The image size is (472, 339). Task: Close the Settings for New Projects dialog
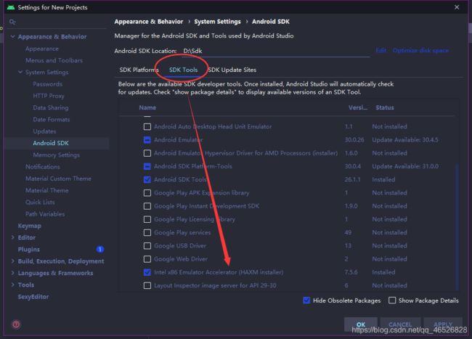(457, 7)
